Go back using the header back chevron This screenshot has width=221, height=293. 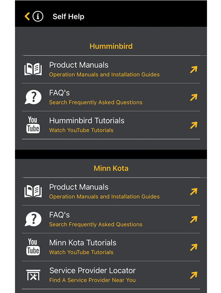coord(26,16)
